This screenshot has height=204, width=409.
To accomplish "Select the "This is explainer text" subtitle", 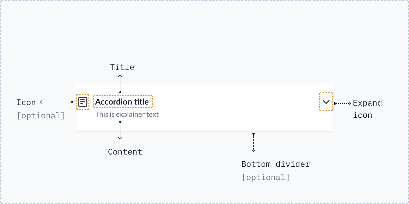I will coord(127,114).
